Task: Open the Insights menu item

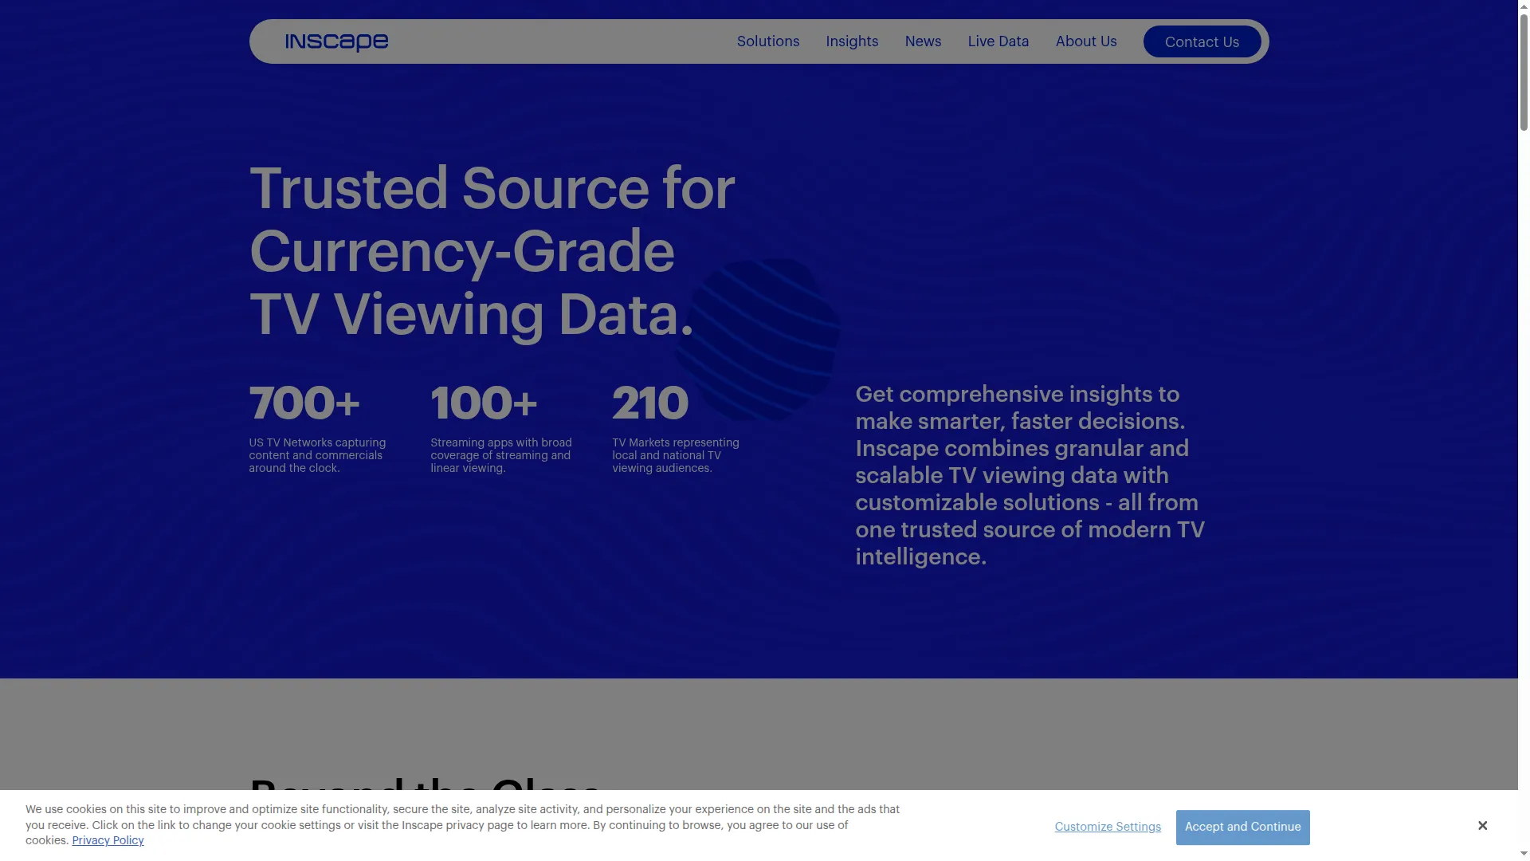Action: point(852,41)
